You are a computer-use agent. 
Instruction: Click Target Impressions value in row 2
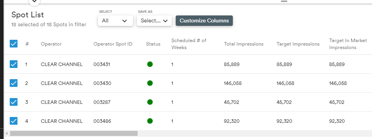tap(285, 83)
